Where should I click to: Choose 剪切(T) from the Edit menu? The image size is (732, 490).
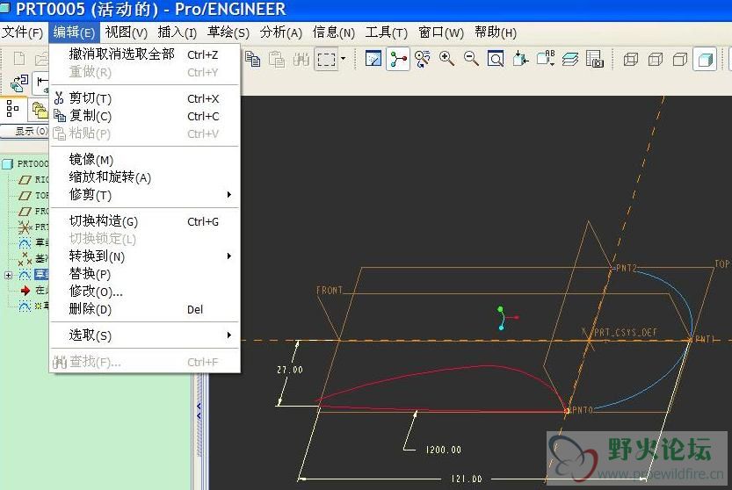pyautogui.click(x=145, y=98)
